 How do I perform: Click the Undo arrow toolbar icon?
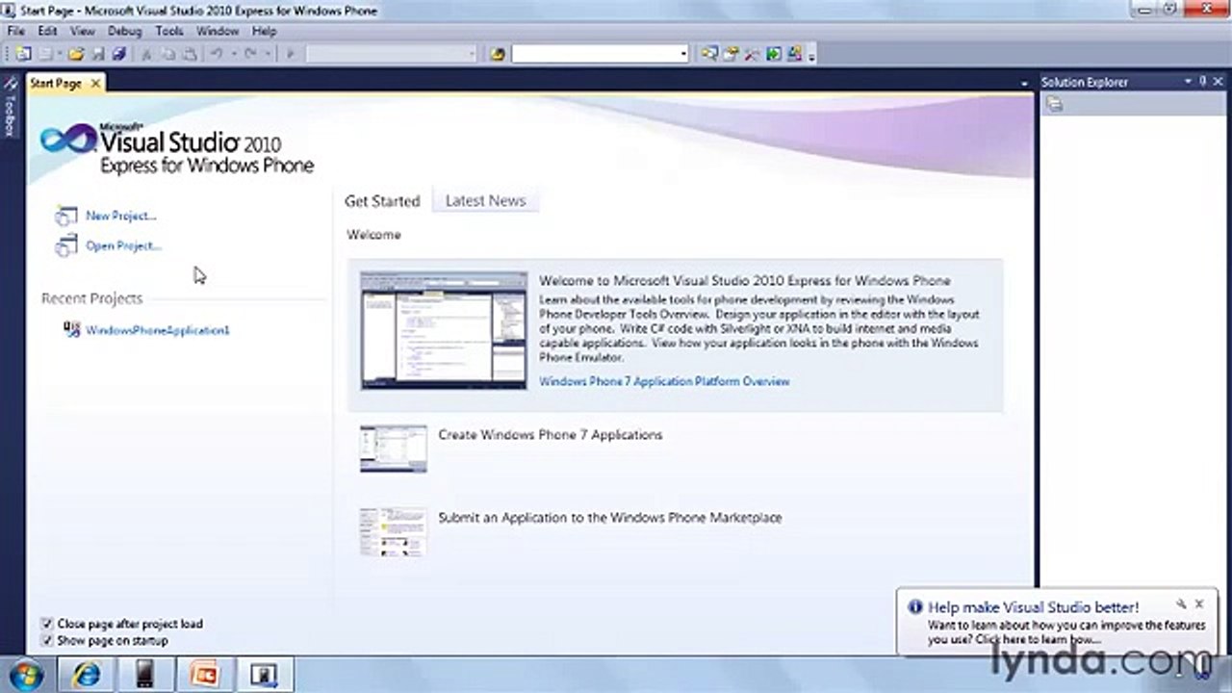217,54
